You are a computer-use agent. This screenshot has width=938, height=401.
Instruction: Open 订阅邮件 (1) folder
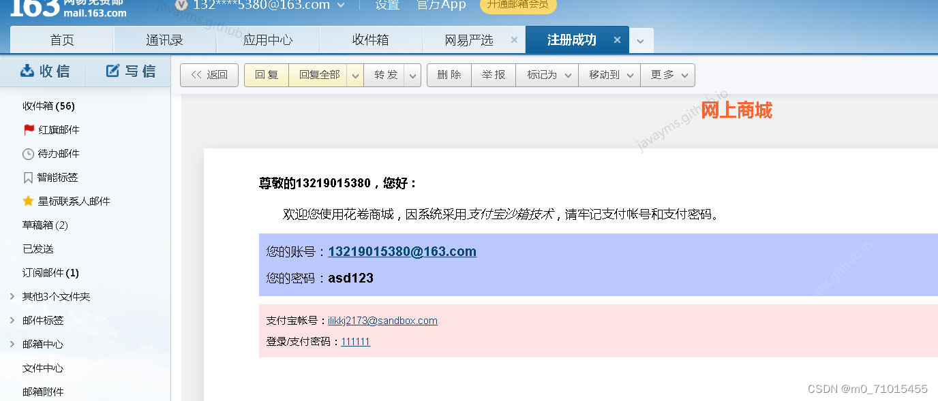coord(50,272)
